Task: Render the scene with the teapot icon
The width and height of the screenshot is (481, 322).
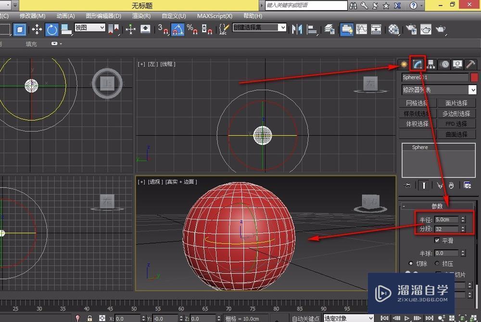Action: click(x=441, y=29)
